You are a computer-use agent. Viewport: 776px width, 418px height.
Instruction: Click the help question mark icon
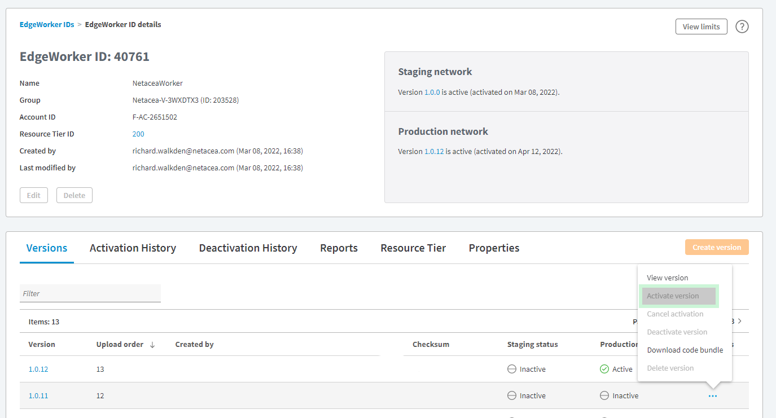click(742, 27)
